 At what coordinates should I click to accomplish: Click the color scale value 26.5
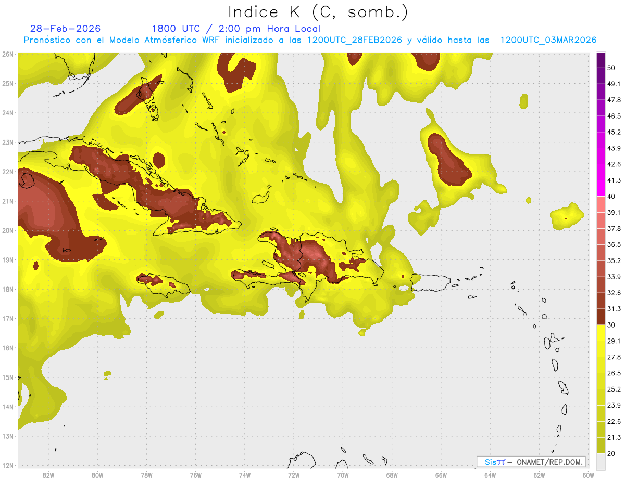tap(614, 373)
